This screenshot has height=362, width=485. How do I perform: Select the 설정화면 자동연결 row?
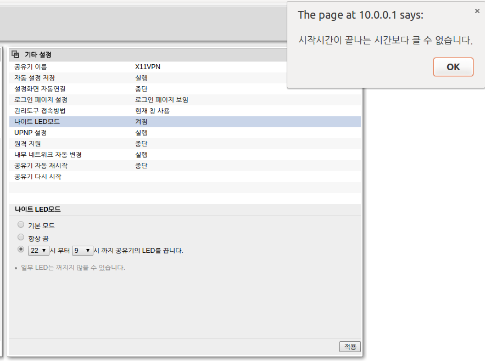tap(185, 89)
